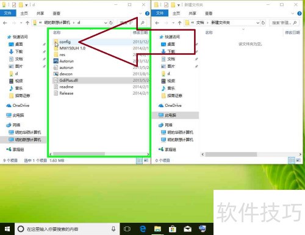Screen dimensions: 305x235
Task: Click back arrow in right window
Action: click(x=157, y=23)
